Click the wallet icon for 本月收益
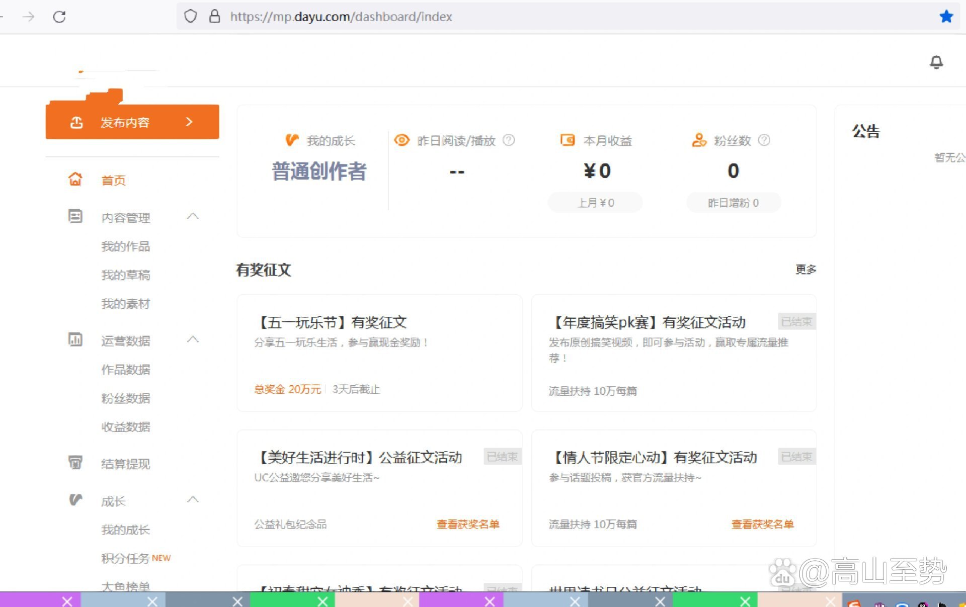Screen dimensions: 966x607 (x=568, y=140)
